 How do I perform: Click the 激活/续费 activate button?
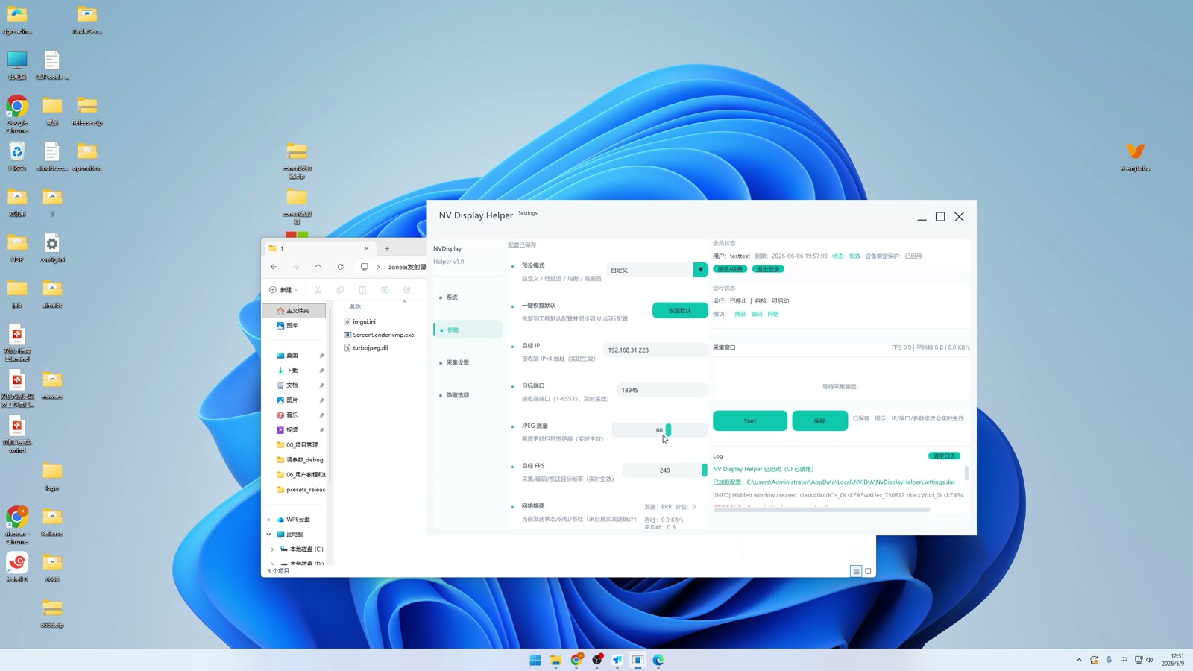pyautogui.click(x=730, y=269)
